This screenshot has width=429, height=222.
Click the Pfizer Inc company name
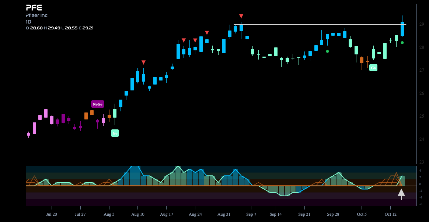pyautogui.click(x=36, y=15)
